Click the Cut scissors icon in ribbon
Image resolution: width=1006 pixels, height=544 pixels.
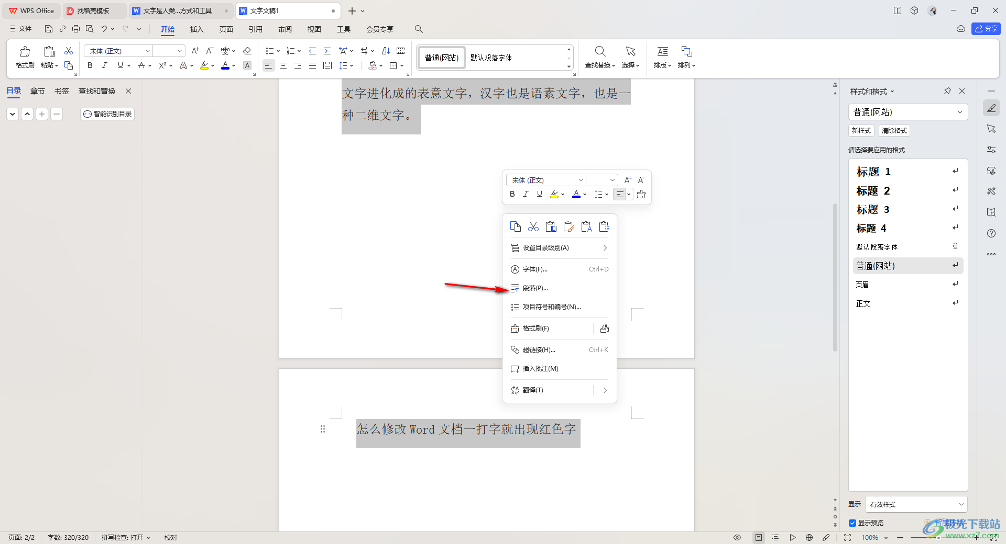click(x=69, y=51)
